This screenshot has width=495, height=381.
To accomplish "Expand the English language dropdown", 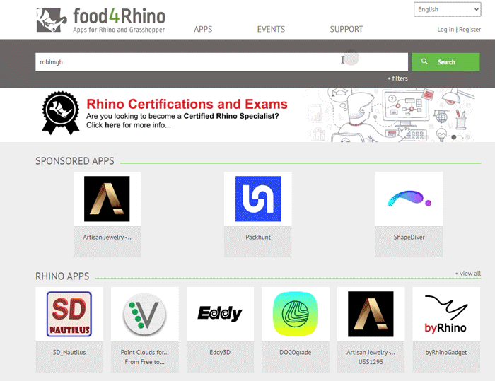I will tap(448, 9).
